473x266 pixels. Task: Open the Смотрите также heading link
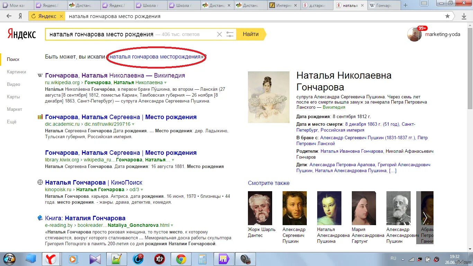[269, 183]
